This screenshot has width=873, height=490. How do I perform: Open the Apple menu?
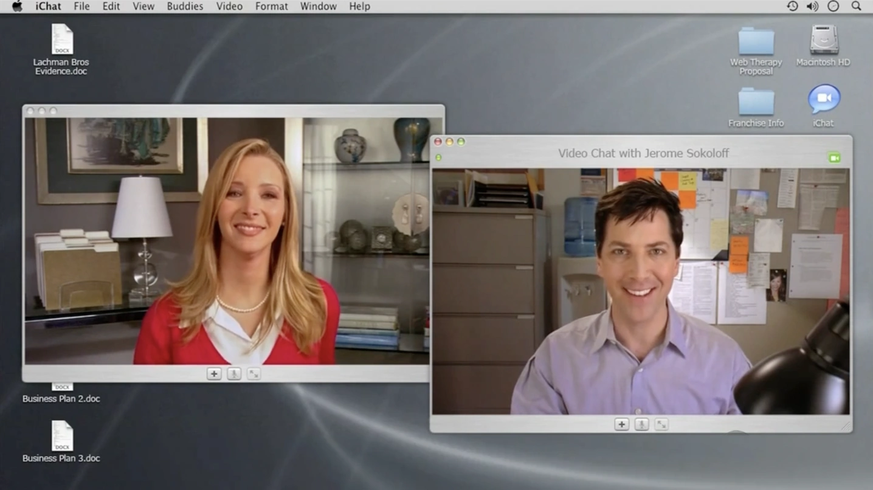click(16, 6)
